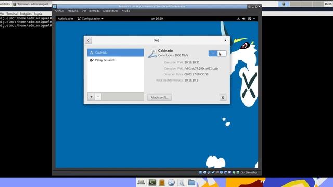Open Terminal menu in host terminal window

pyautogui.click(x=12, y=14)
